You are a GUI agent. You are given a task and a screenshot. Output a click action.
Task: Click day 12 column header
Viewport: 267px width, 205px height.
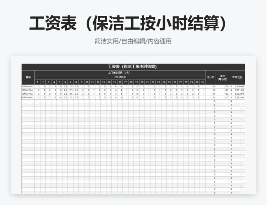point(98,82)
